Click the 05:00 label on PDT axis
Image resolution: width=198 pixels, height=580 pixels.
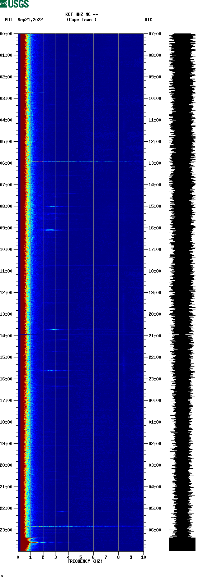(6, 142)
